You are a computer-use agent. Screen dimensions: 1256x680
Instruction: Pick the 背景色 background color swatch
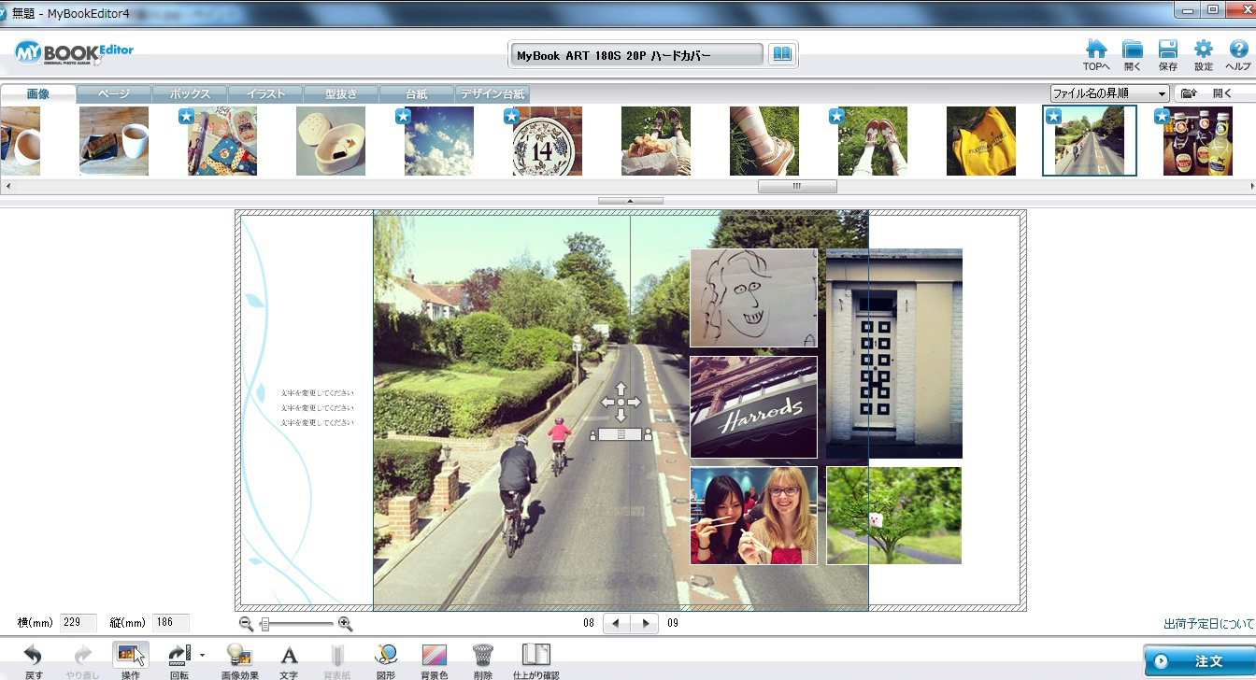tap(434, 656)
